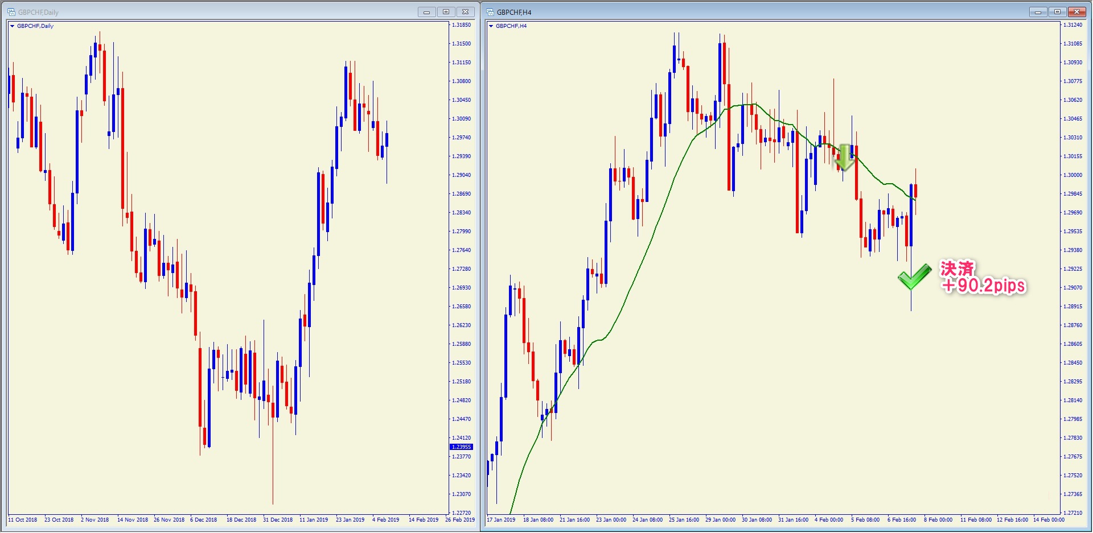
Task: Click the 17 Jan 2019 date on the H4 chart
Action: (x=502, y=520)
